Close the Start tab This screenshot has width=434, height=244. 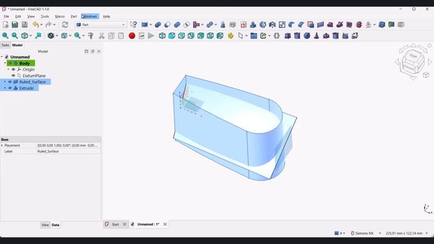[125, 224]
